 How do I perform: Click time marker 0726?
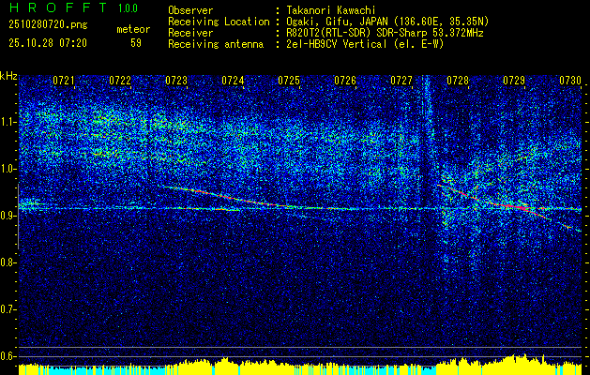click(345, 81)
